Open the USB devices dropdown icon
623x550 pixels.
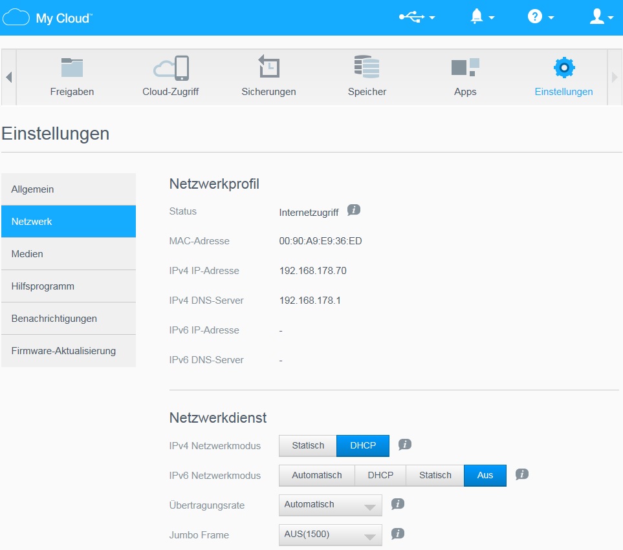pyautogui.click(x=416, y=17)
